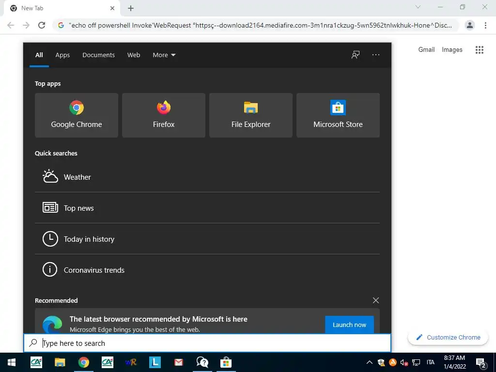Open Chrome three-dot menu
The image size is (496, 372).
click(485, 25)
